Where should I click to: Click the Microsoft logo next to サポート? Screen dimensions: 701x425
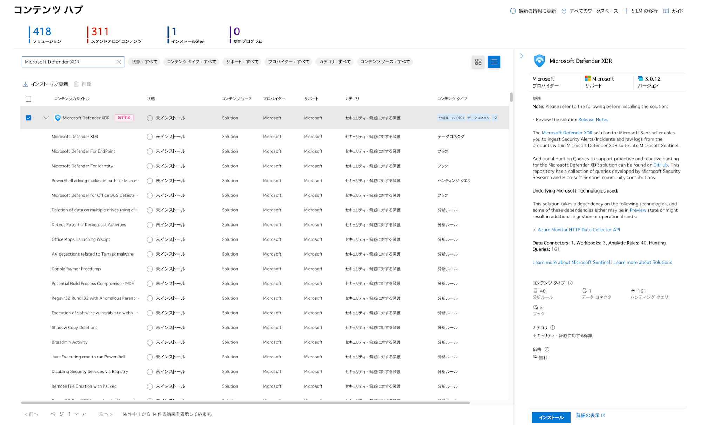(x=588, y=78)
